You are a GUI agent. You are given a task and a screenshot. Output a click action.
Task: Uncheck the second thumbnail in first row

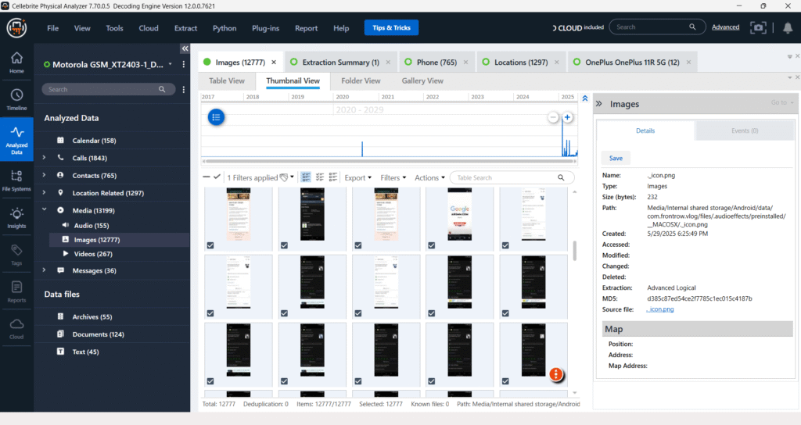coord(284,245)
